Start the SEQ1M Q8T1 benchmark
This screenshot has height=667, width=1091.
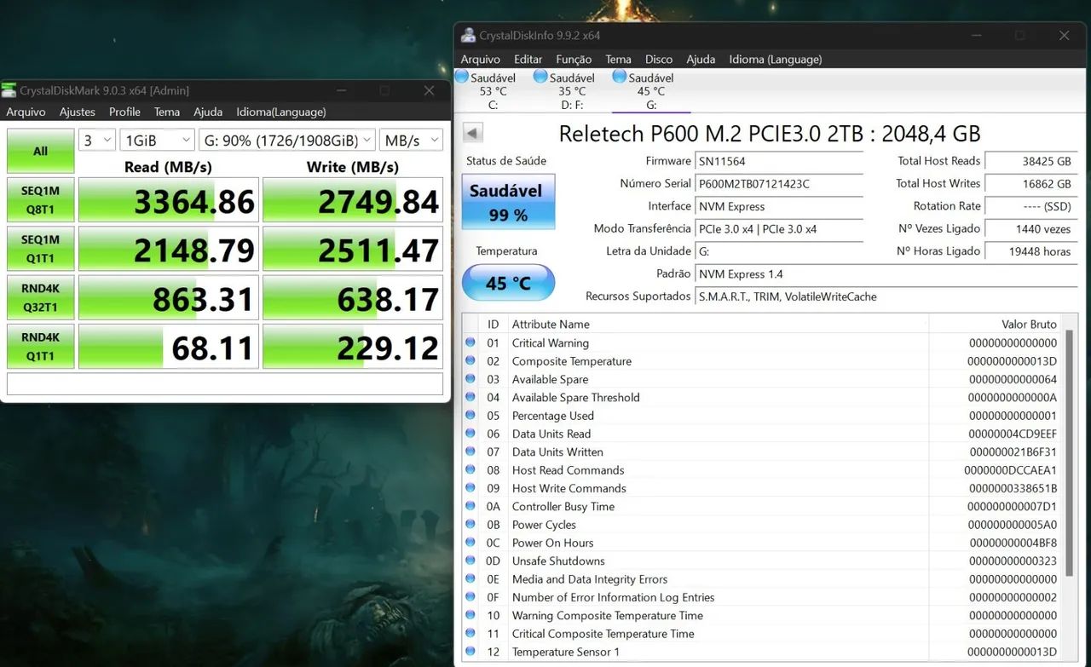pyautogui.click(x=40, y=199)
